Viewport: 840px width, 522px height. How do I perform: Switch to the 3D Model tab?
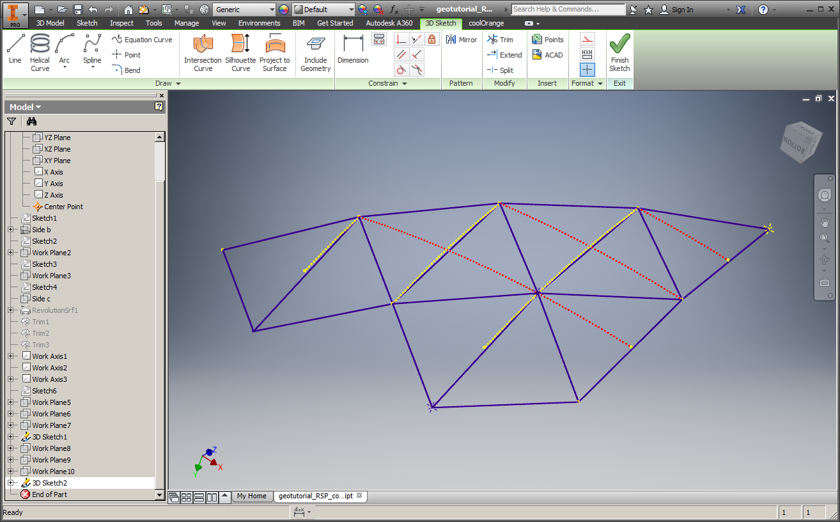50,23
